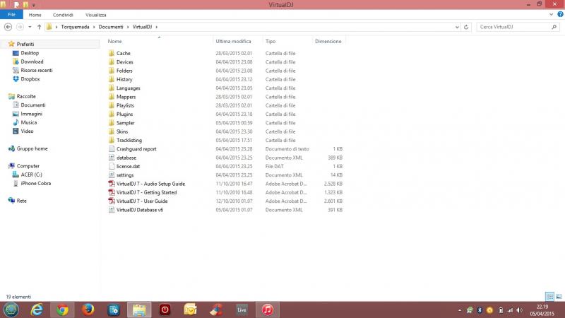The height and width of the screenshot is (318, 565).
Task: Switch to details view layout
Action: (549, 296)
